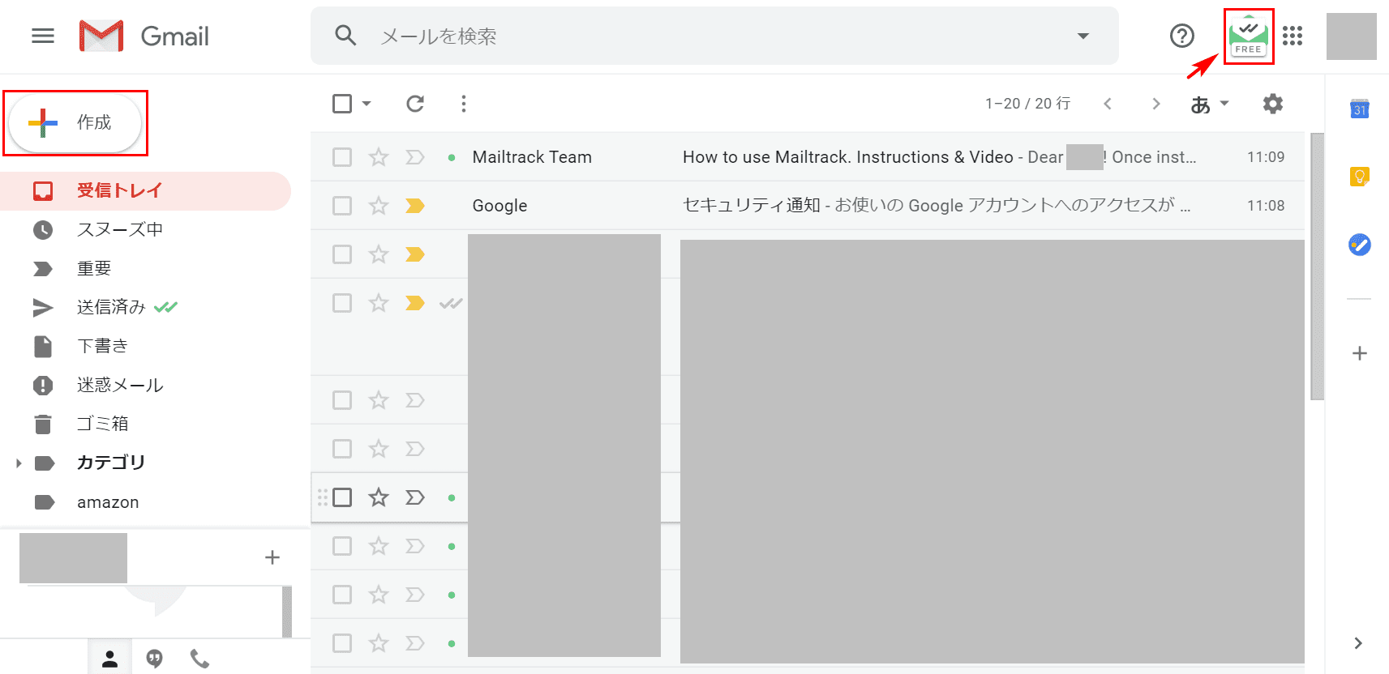Open the help question mark icon
The height and width of the screenshot is (674, 1389).
tap(1182, 36)
